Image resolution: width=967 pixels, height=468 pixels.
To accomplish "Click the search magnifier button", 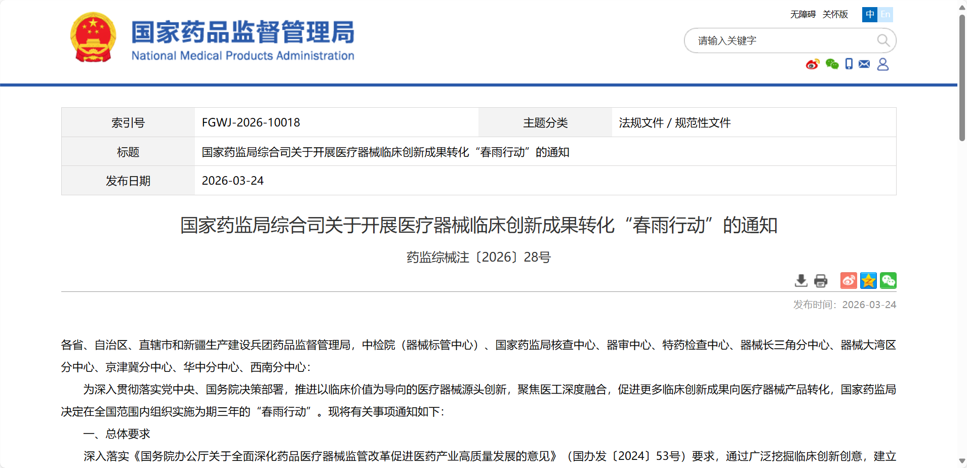I will (x=883, y=40).
